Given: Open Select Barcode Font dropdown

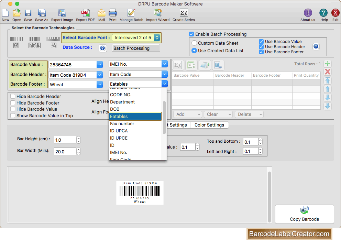Looking at the screenshot, I should point(136,37).
